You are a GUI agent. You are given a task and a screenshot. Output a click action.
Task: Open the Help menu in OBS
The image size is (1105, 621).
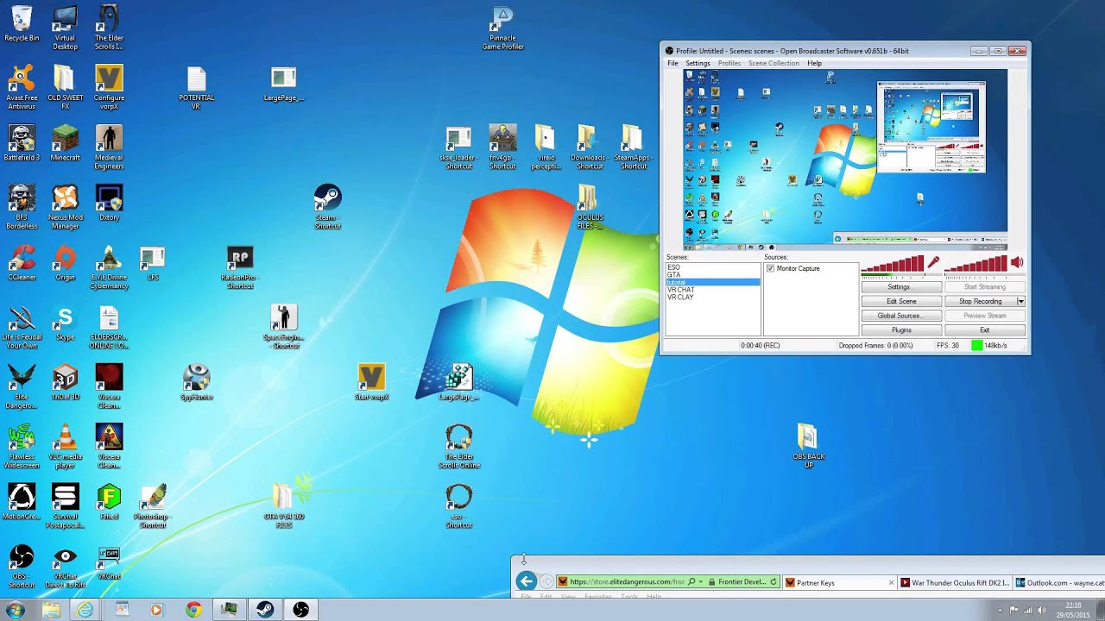pyautogui.click(x=814, y=64)
